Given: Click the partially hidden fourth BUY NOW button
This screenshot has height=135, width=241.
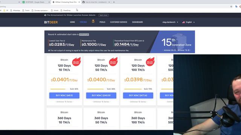Looking at the screenshot, I should [x=166, y=95].
